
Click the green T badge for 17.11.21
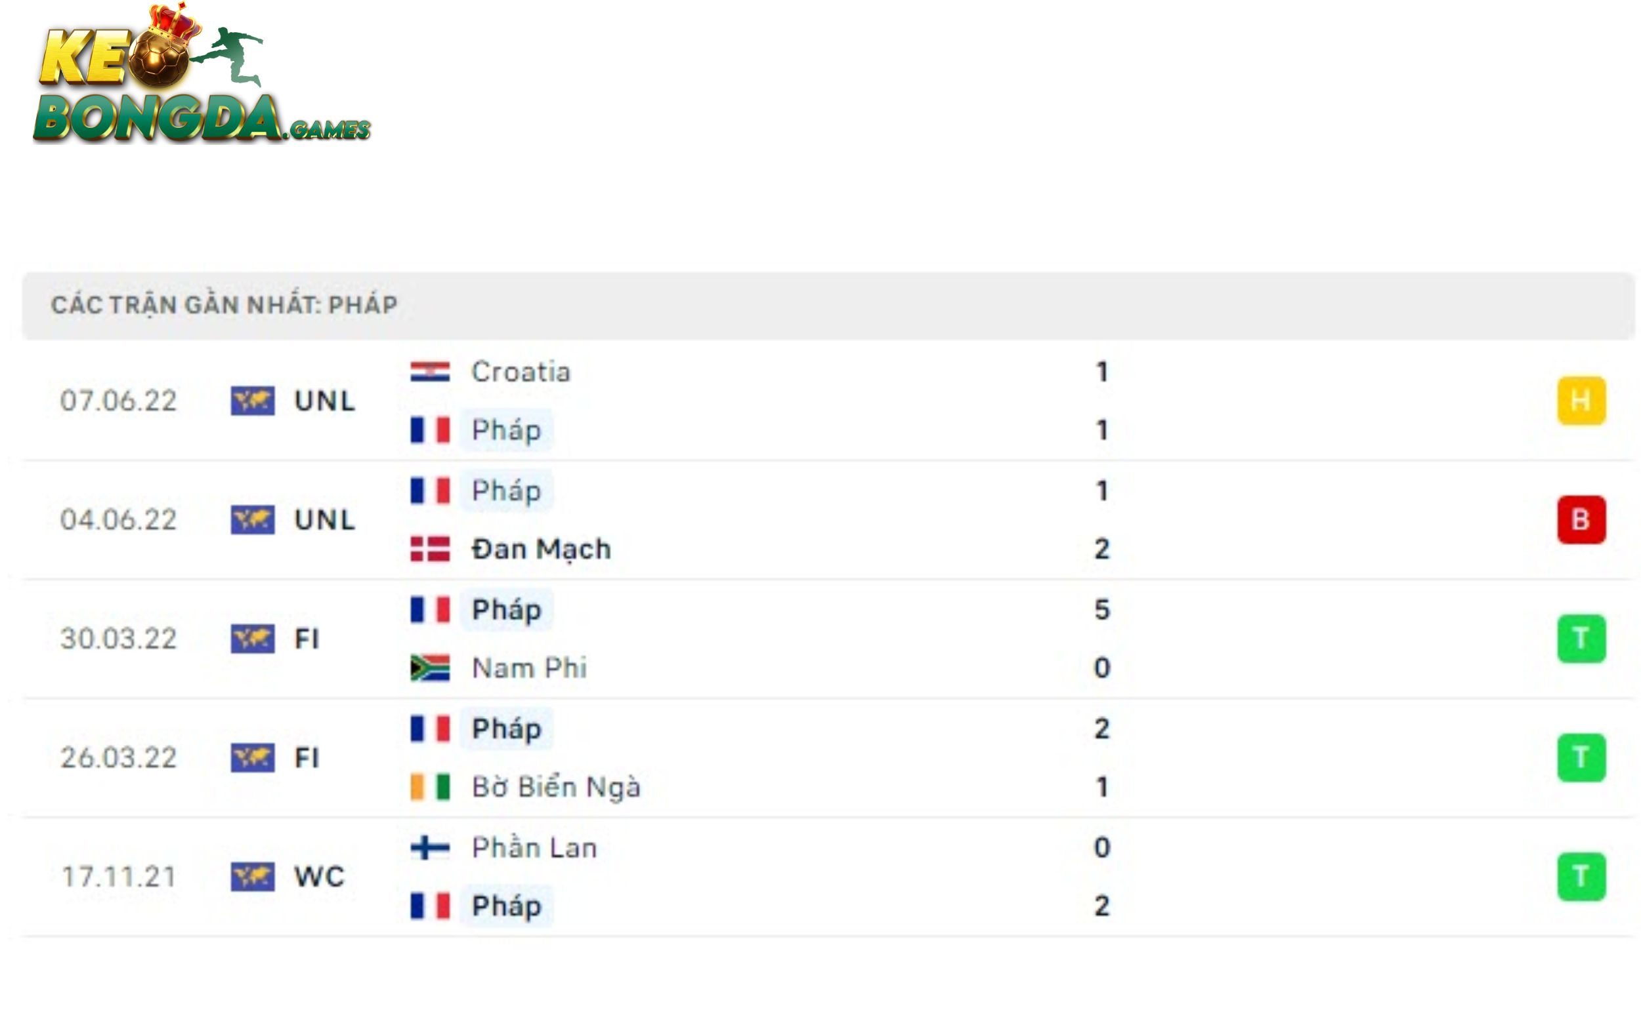[1581, 877]
